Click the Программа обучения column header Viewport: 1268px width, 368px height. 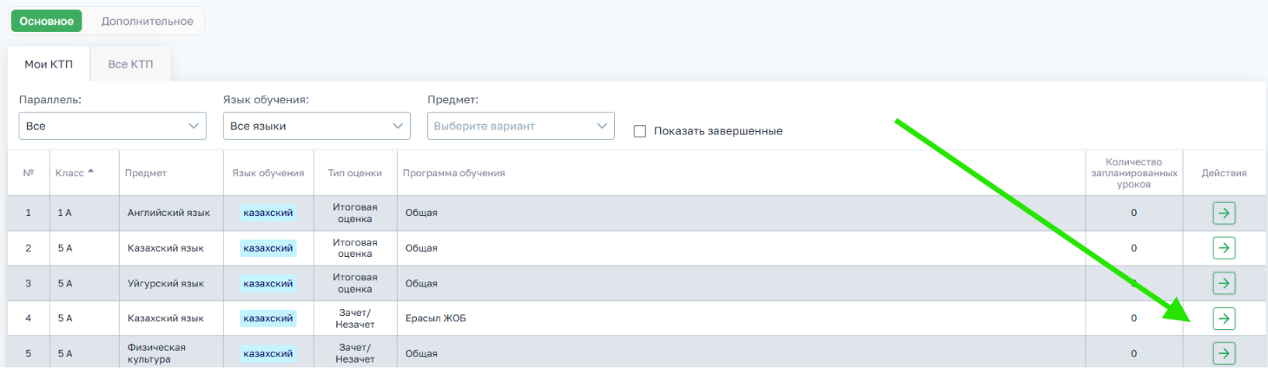453,173
